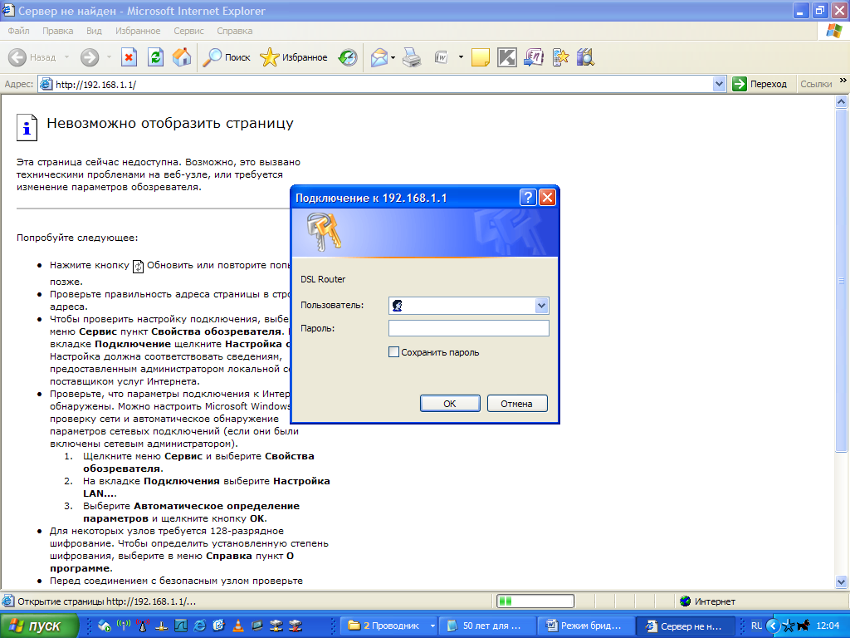Click Internet Explorer quick launch icon

(x=200, y=626)
